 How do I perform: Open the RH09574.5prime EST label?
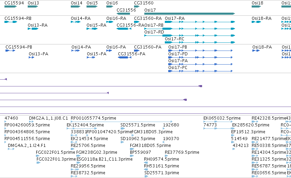coord(161,159)
